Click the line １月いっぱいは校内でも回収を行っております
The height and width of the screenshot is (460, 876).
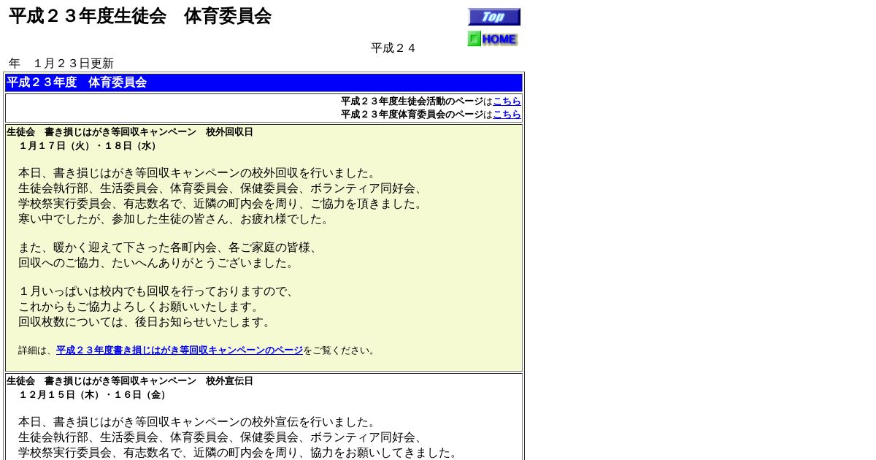pyautogui.click(x=158, y=291)
